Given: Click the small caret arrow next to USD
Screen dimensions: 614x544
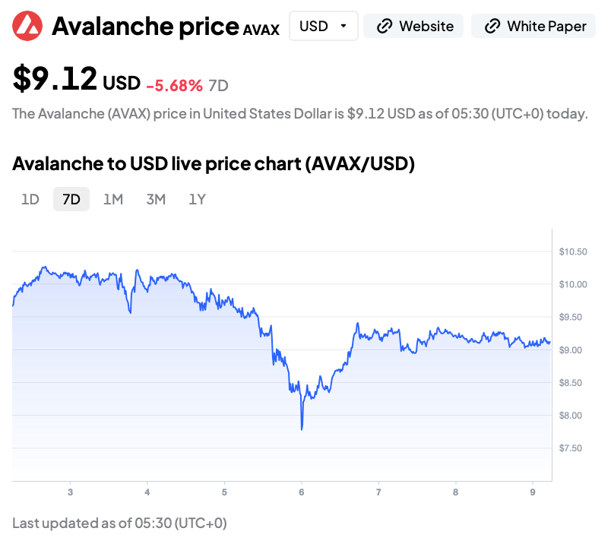Looking at the screenshot, I should pos(343,27).
